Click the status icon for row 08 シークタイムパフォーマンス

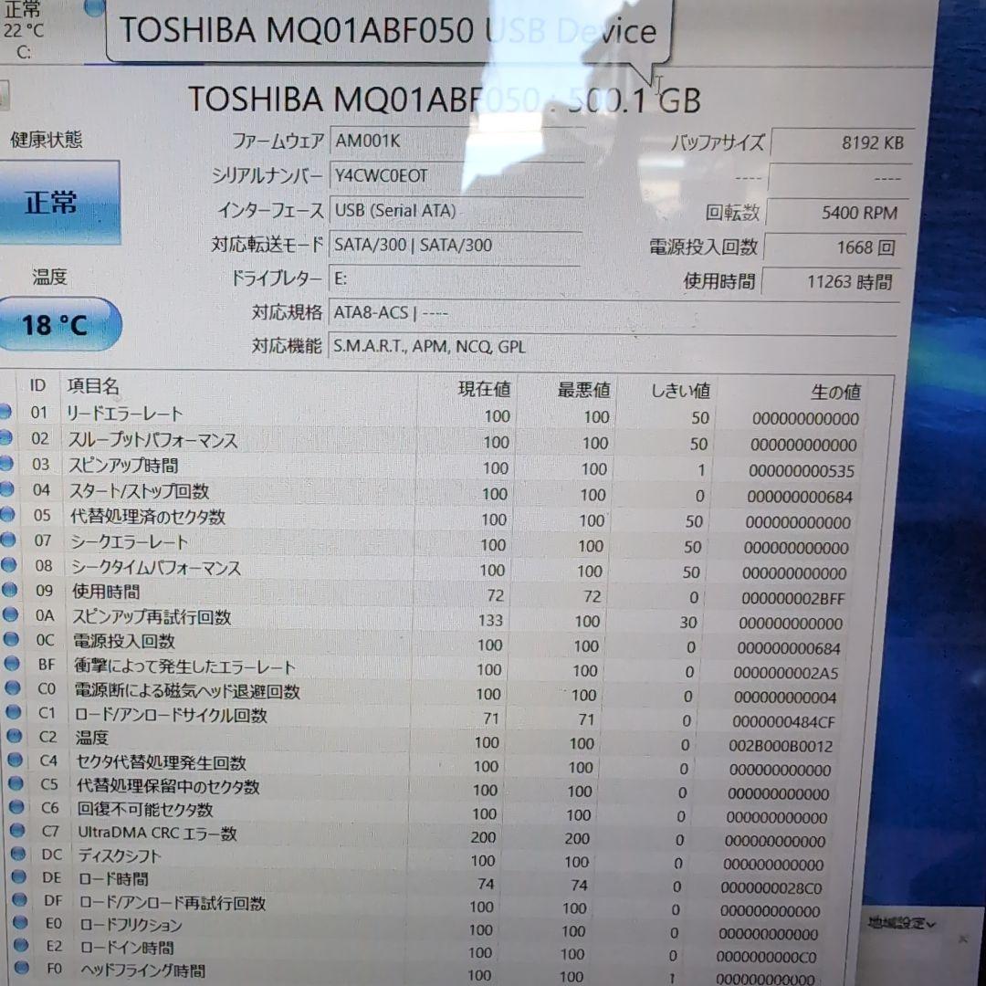coord(8,565)
